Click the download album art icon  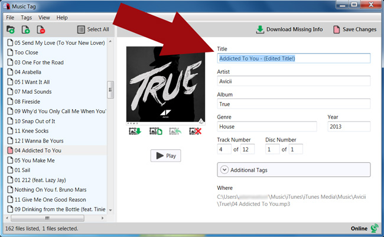click(x=135, y=131)
